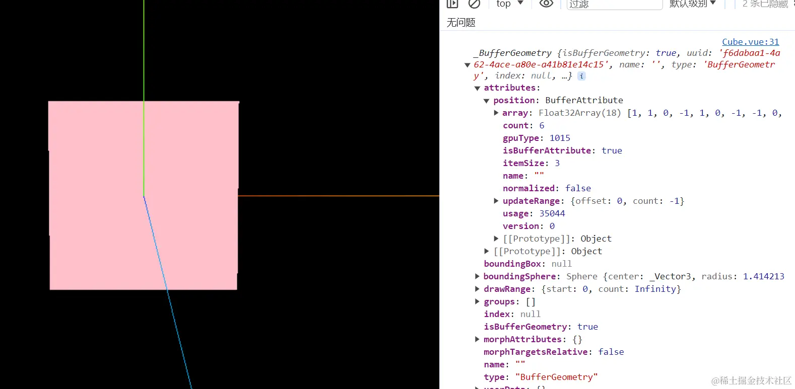Collapse the _BufferGeometry logged object
The image size is (795, 389).
[x=468, y=65]
